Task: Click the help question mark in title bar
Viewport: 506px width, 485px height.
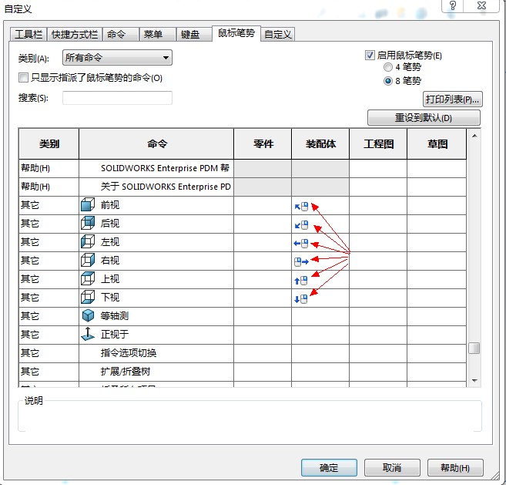Action: (x=452, y=5)
